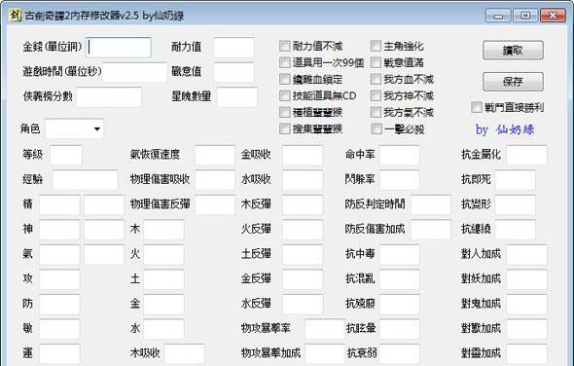
Task: Click the 讀取 button
Action: pyautogui.click(x=513, y=51)
